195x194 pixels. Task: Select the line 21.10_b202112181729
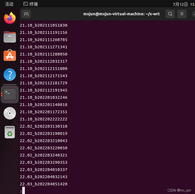43,83
